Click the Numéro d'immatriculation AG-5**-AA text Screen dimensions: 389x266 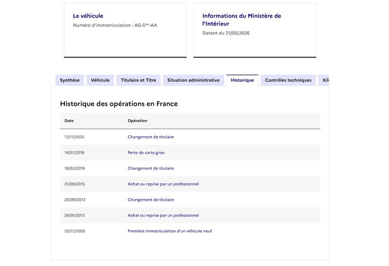(115, 25)
